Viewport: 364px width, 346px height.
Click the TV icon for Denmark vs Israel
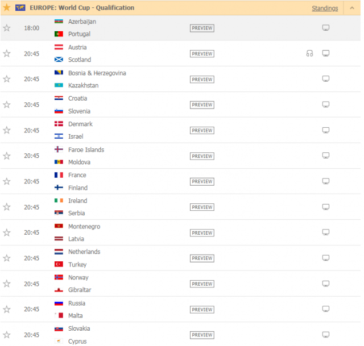(326, 130)
